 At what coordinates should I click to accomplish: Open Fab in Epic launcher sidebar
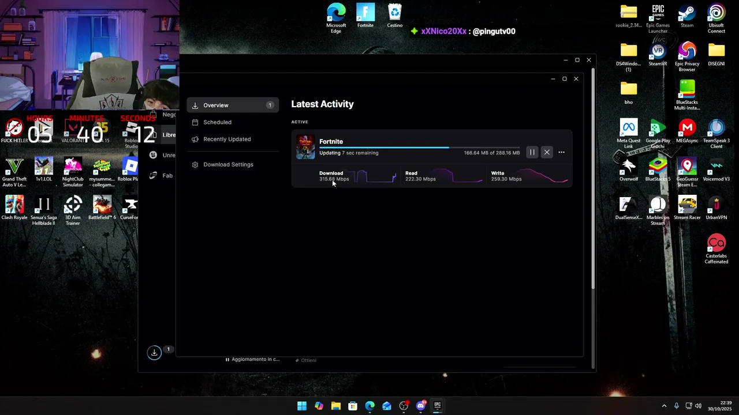[162, 175]
